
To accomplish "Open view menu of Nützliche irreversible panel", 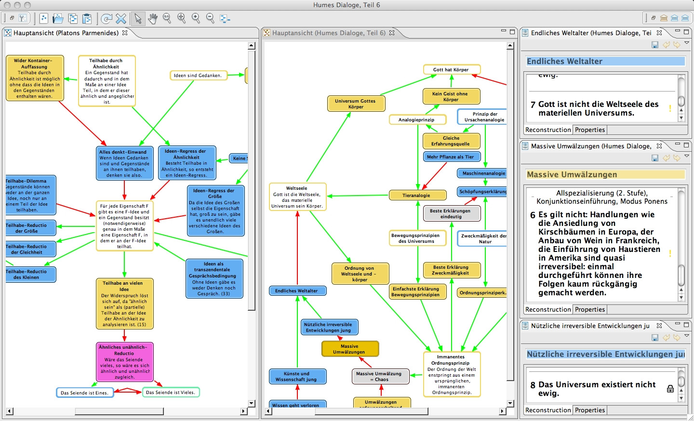I will (x=687, y=336).
